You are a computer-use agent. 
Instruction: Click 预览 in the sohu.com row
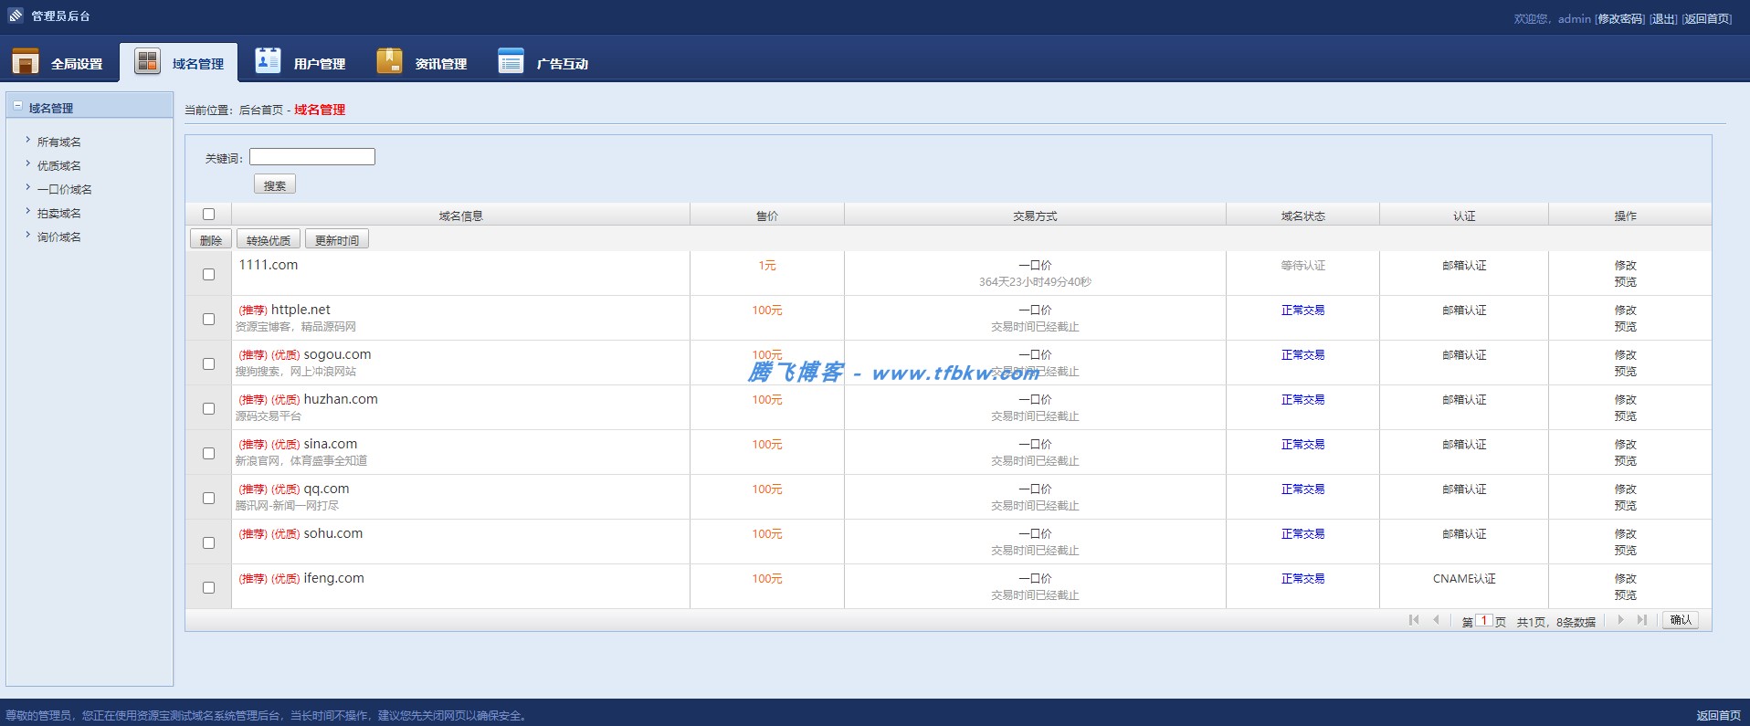point(1626,551)
